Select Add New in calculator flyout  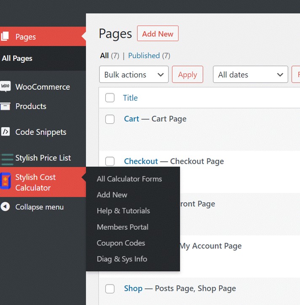pyautogui.click(x=112, y=195)
